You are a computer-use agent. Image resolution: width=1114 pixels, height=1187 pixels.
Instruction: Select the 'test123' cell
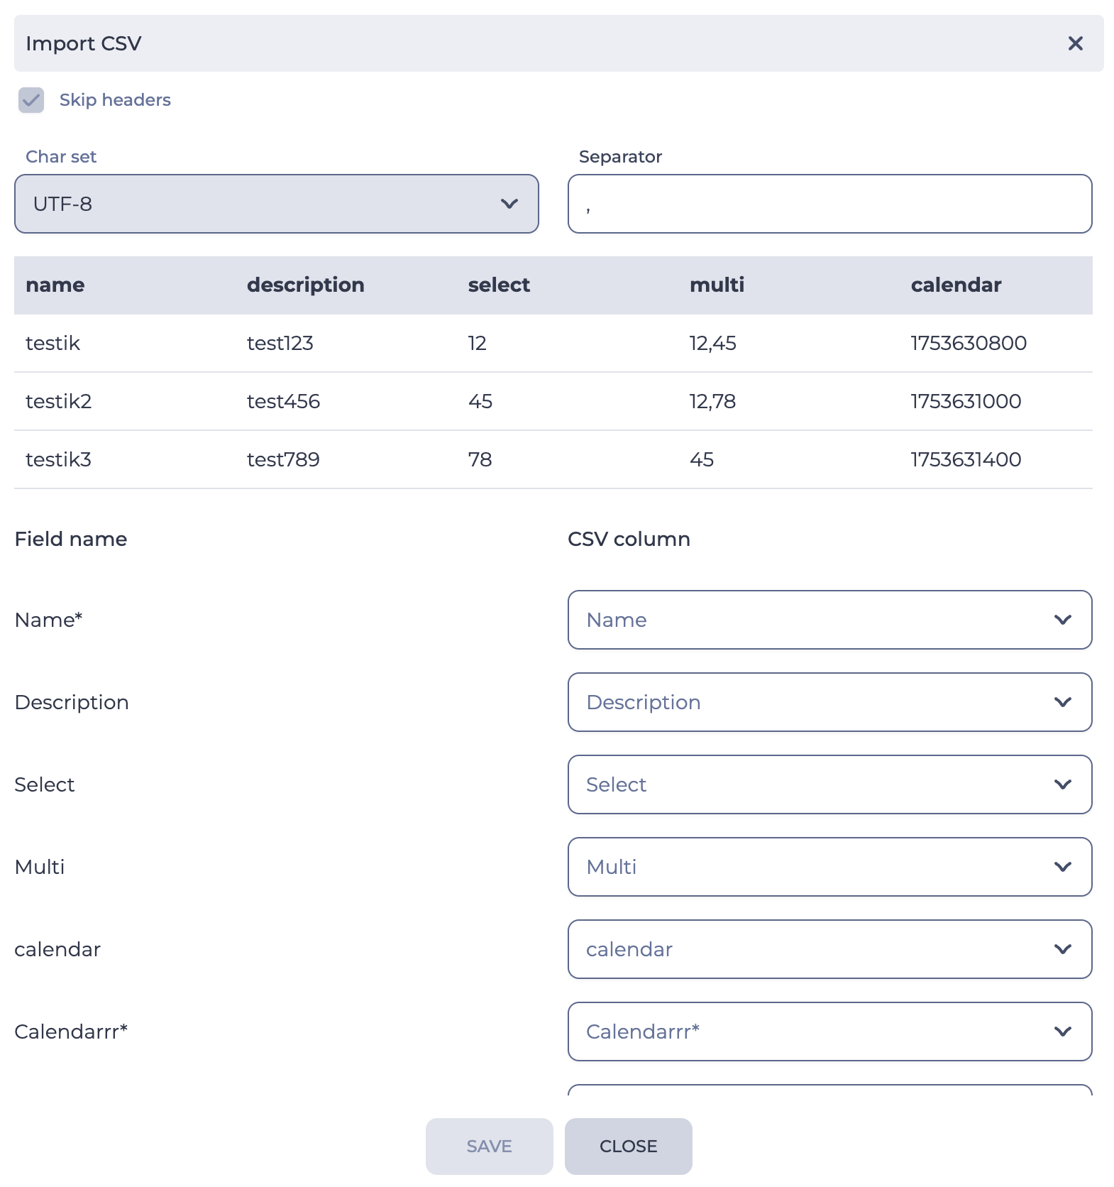pyautogui.click(x=280, y=344)
